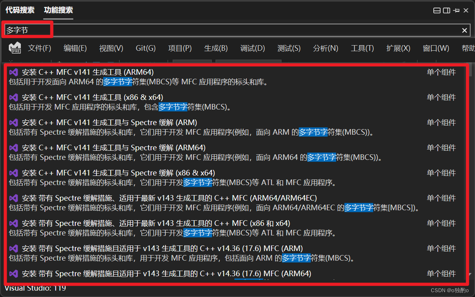Open the 工具(T) menu
The height and width of the screenshot is (297, 475).
tap(362, 48)
